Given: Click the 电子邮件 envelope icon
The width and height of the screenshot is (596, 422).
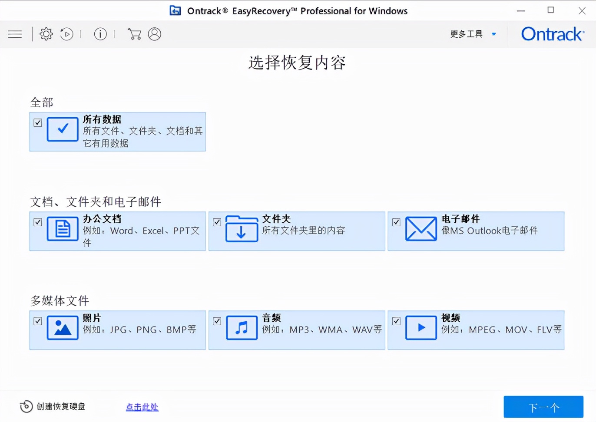Looking at the screenshot, I should click(x=421, y=228).
